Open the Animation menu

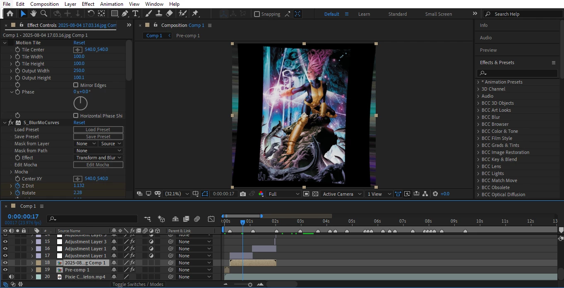tap(112, 4)
